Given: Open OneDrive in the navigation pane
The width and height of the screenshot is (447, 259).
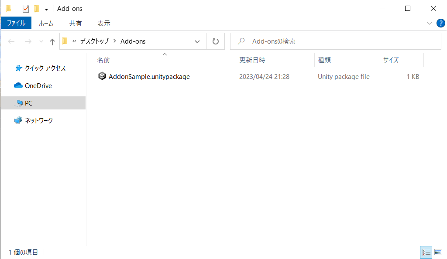Looking at the screenshot, I should (38, 86).
